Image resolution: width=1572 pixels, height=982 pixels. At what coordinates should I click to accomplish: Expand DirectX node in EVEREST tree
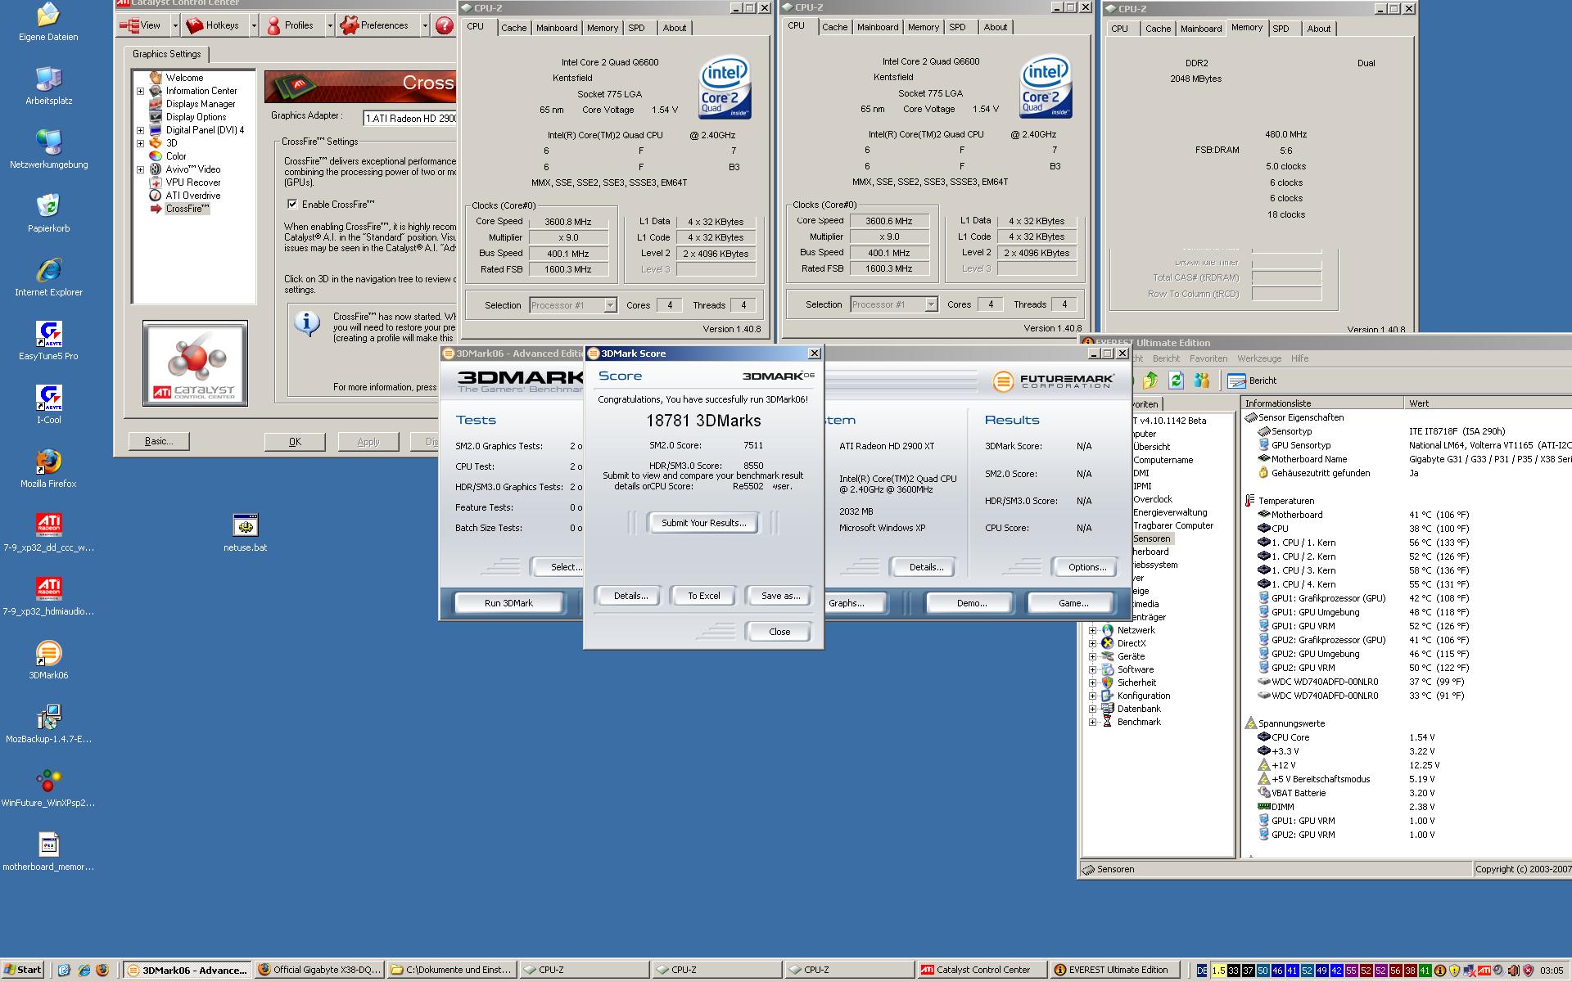pos(1092,643)
